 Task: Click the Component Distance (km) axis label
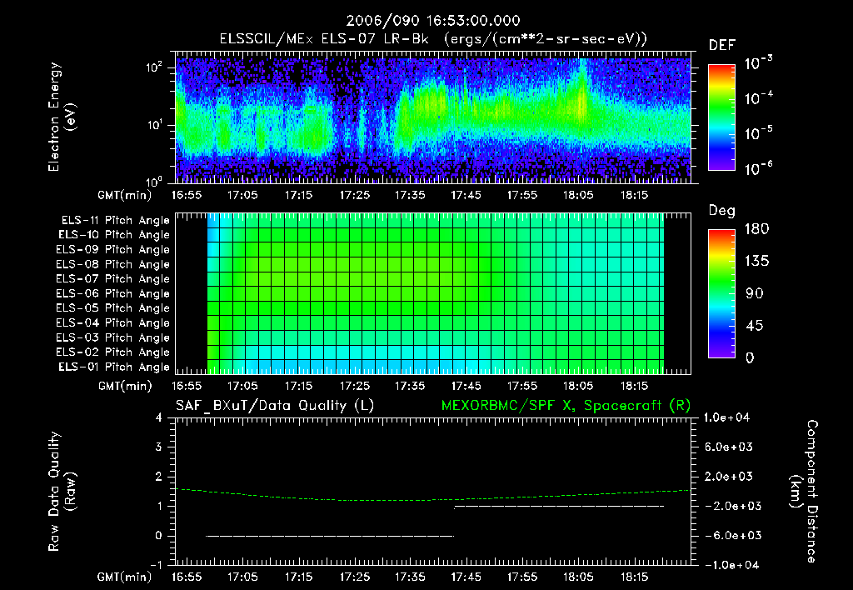click(804, 492)
